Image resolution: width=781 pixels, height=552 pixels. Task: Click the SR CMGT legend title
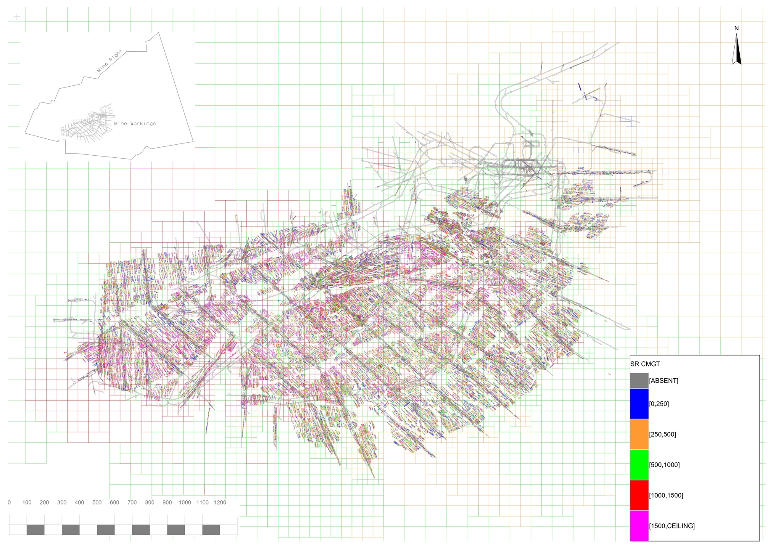pos(645,364)
